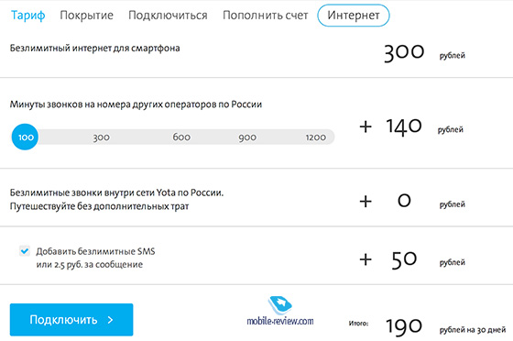Click the plus sign next to 140

point(366,126)
